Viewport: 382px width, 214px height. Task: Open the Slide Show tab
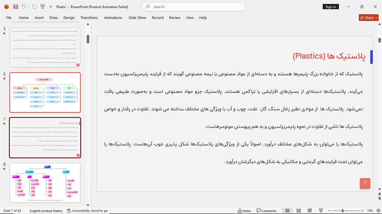(x=138, y=18)
